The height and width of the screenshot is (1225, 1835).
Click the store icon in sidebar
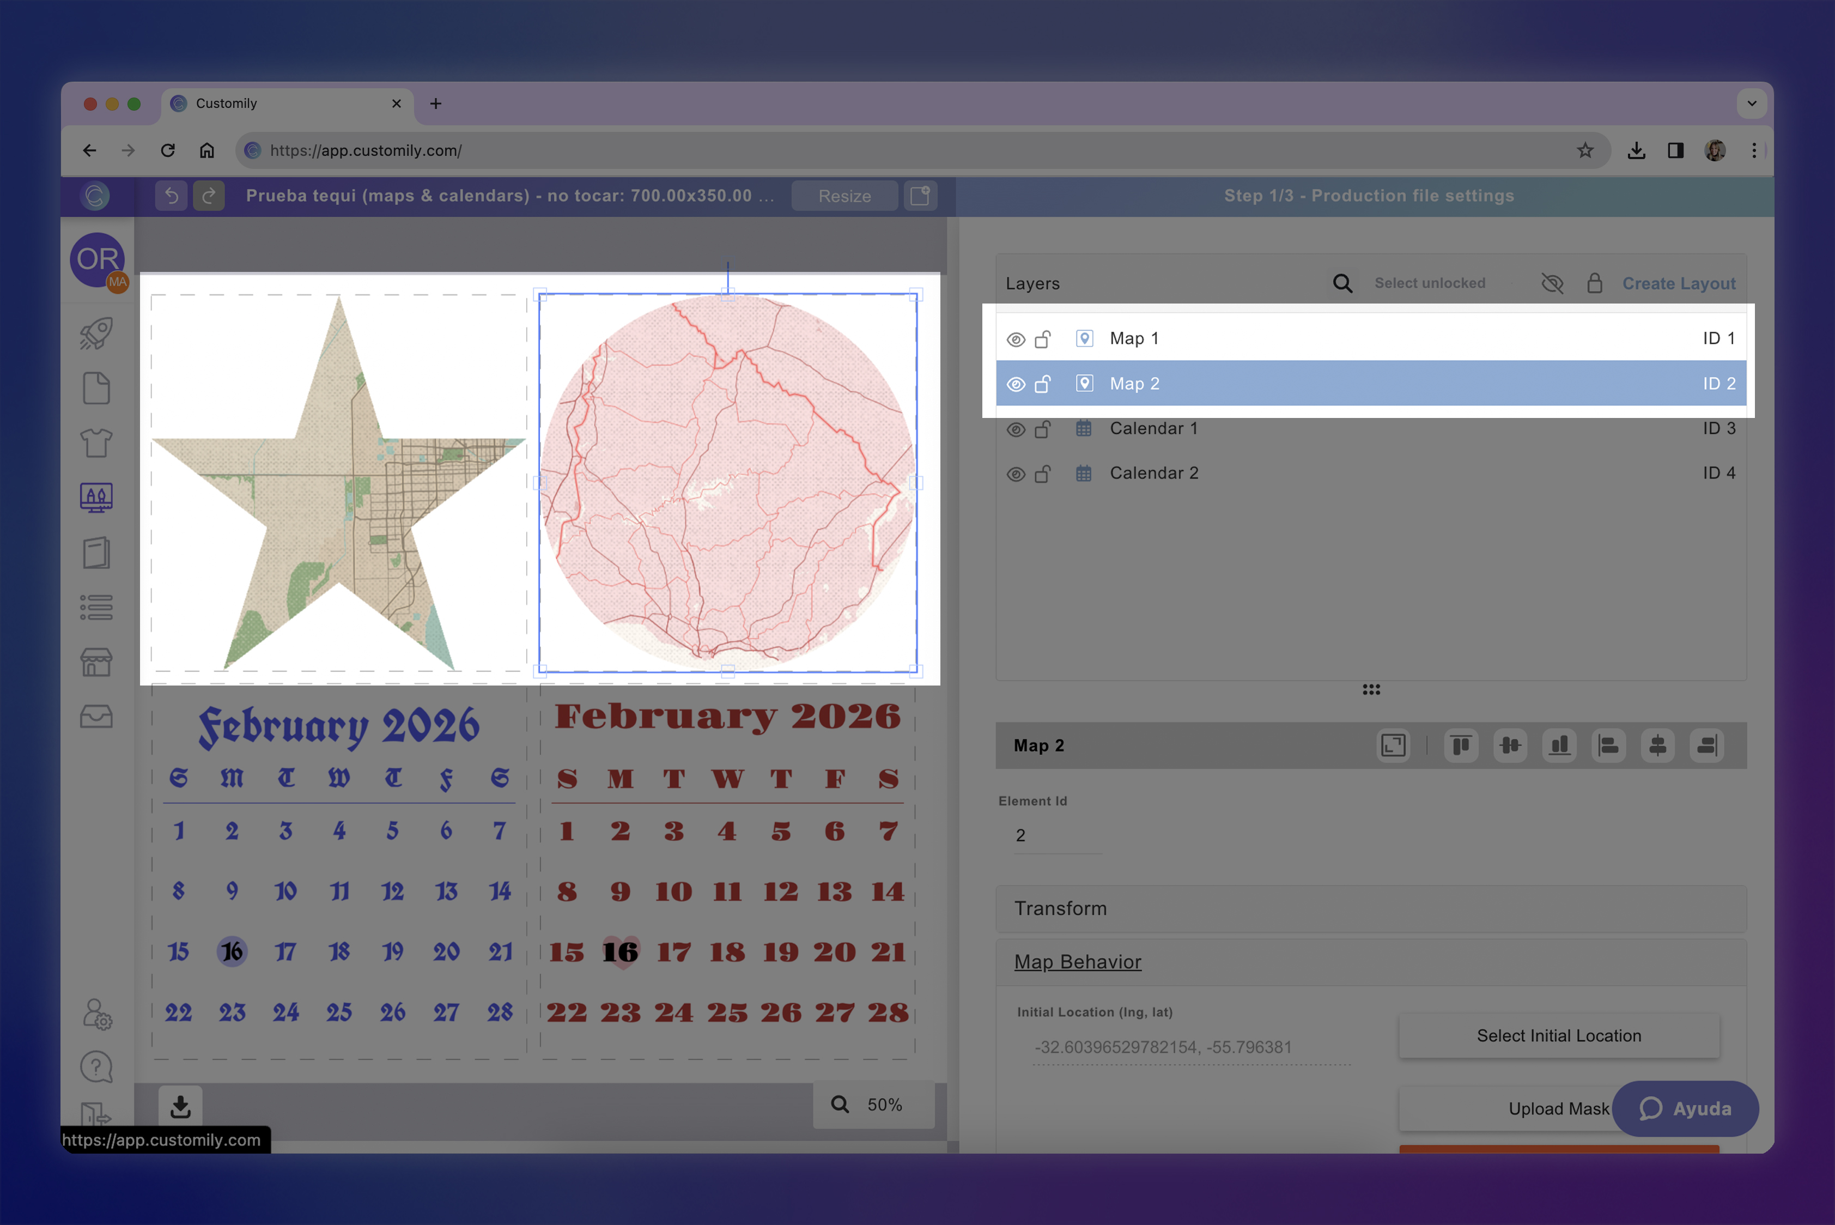click(x=96, y=663)
